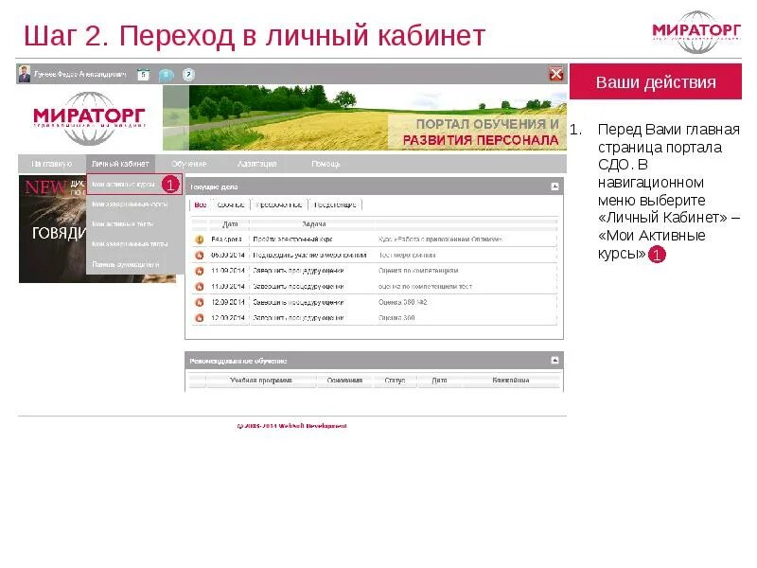Image resolution: width=757 pixels, height=568 pixels.
Task: Click the Задача column header
Action: (x=314, y=224)
